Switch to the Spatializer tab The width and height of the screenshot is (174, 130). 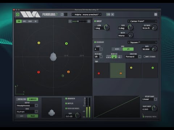tap(22, 99)
